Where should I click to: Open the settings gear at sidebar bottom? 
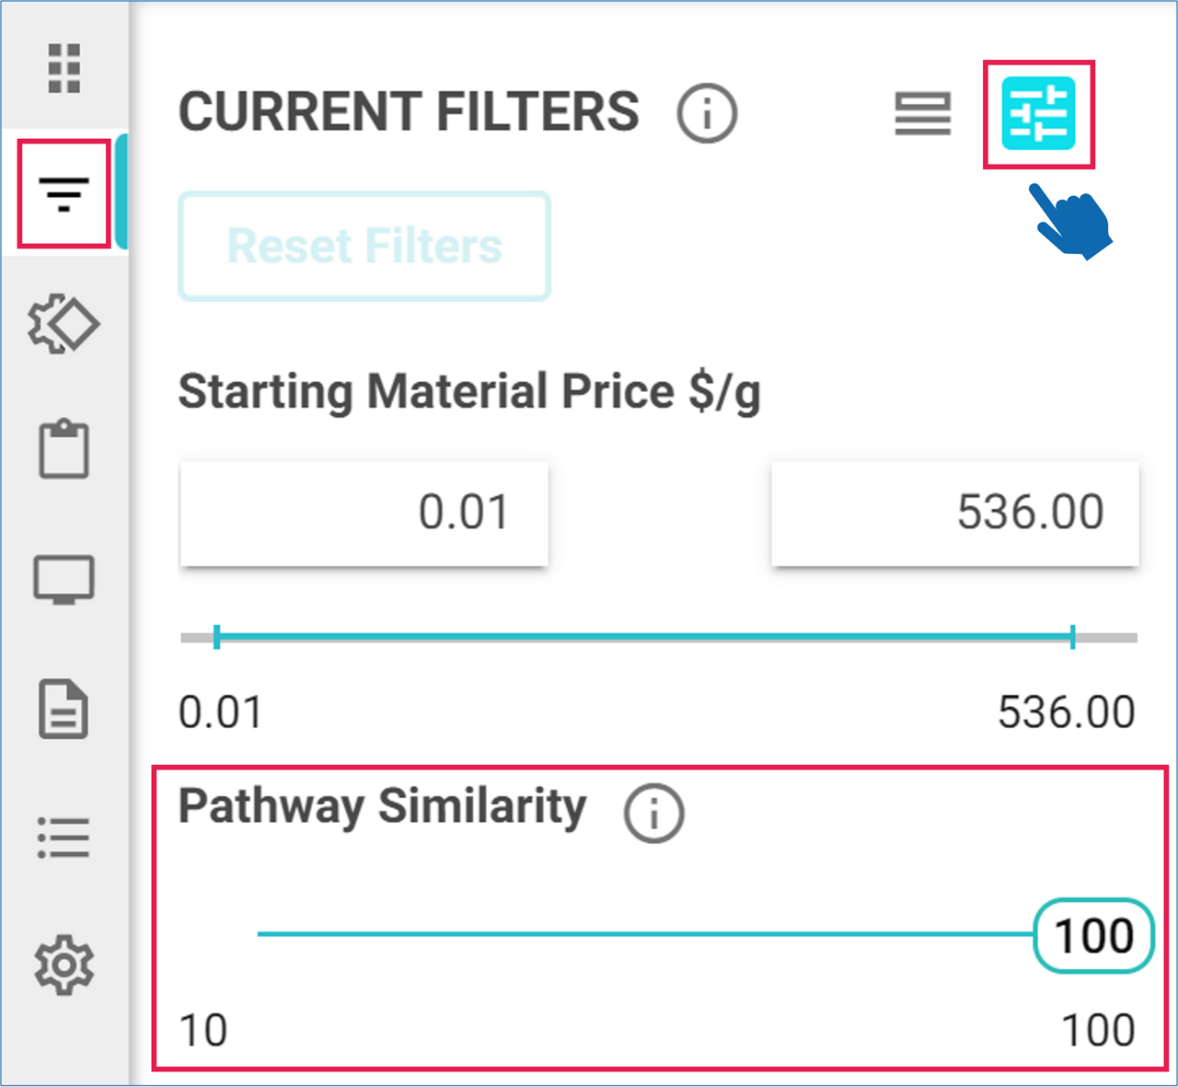(x=64, y=965)
